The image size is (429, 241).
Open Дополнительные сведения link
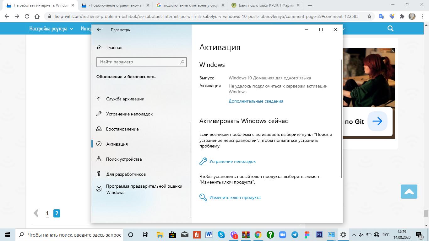256,101
